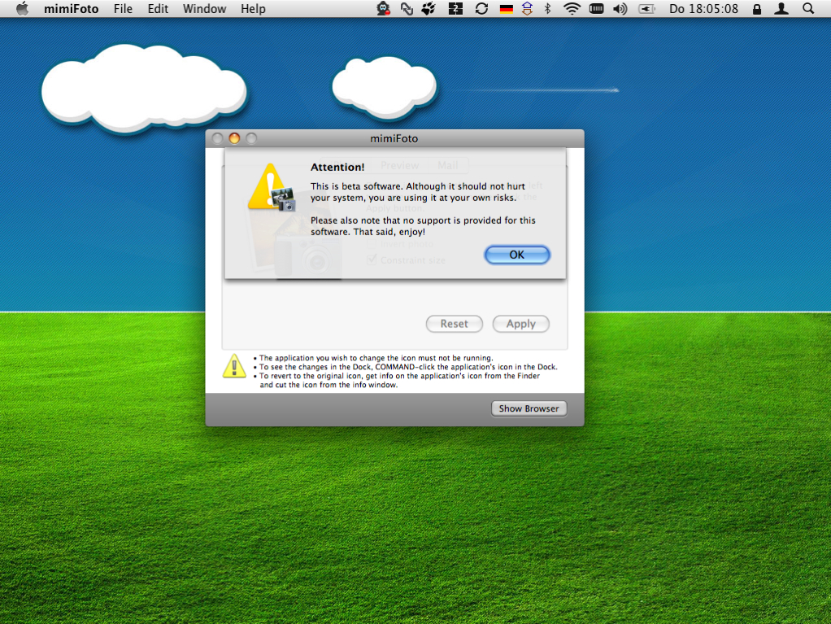Open the Apple menu
831x624 pixels.
coord(22,8)
